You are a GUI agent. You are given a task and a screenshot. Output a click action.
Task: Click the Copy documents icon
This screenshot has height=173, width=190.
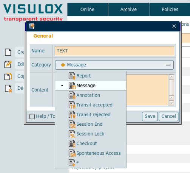8,76
